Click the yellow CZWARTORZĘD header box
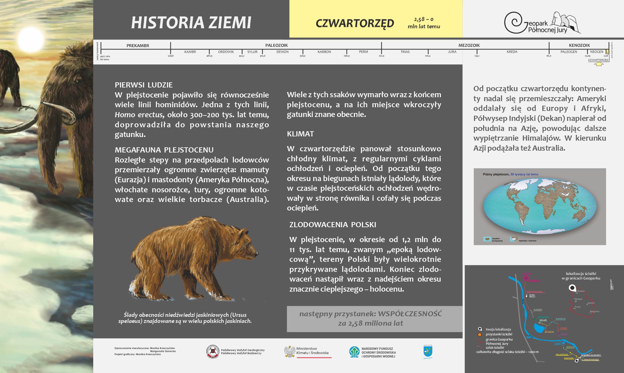Image resolution: width=624 pixels, height=373 pixels. pos(376,19)
